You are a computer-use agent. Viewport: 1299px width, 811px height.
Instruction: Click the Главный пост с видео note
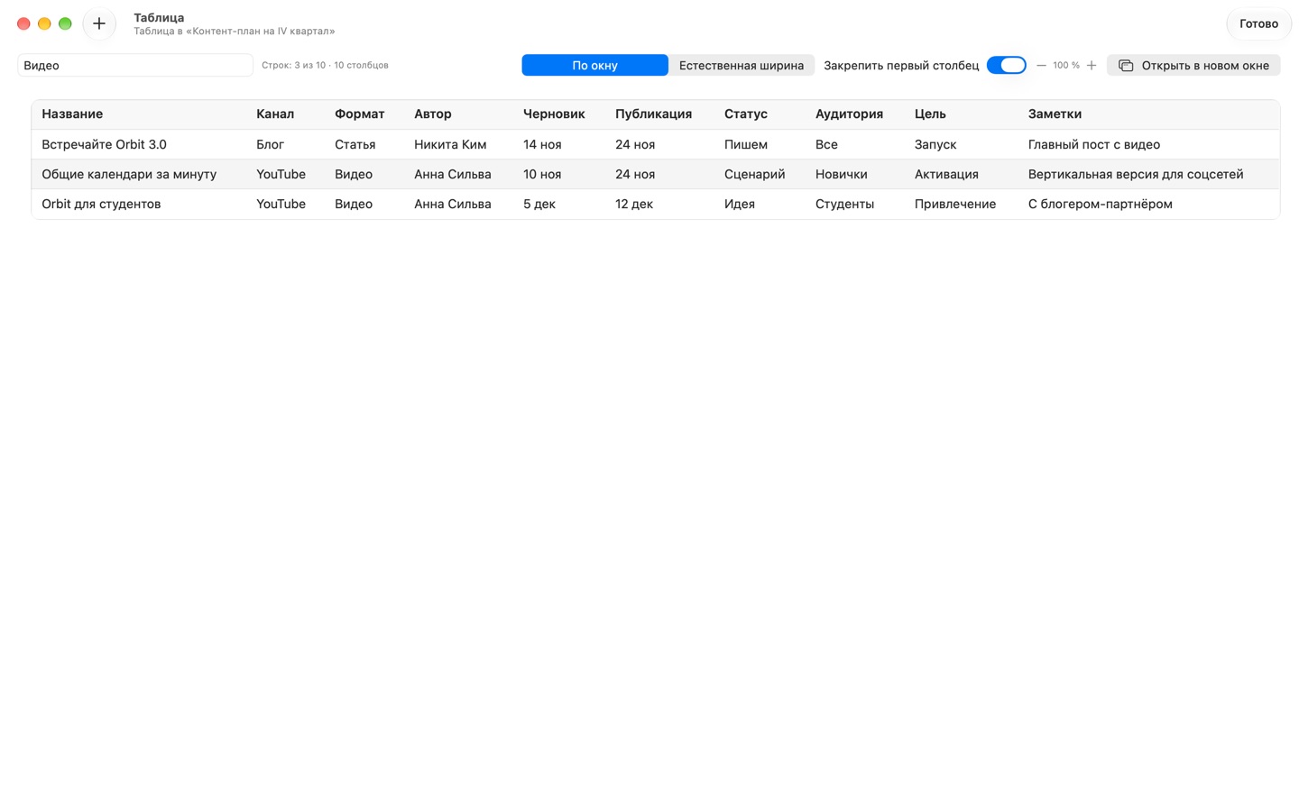tap(1094, 144)
